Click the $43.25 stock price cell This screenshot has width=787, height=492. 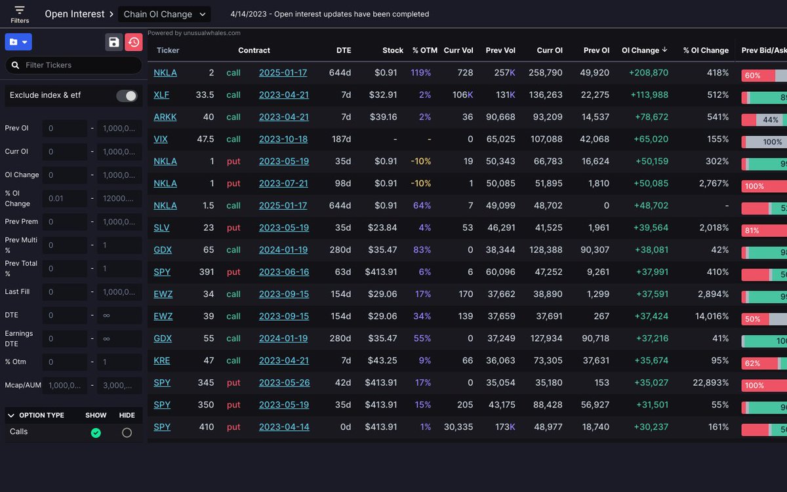click(x=381, y=360)
